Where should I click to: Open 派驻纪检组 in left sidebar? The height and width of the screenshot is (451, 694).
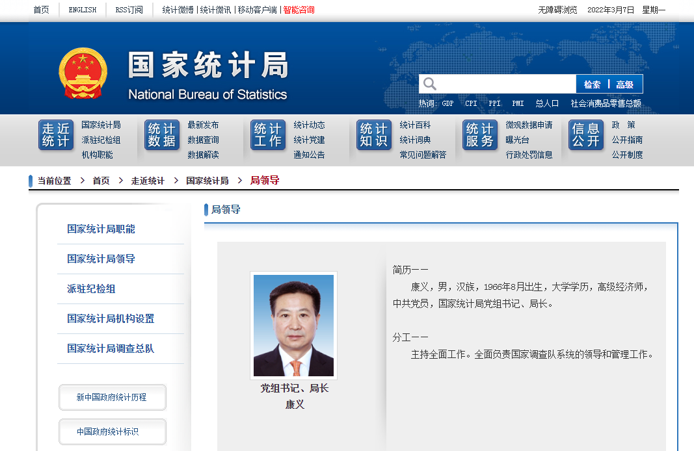91,289
